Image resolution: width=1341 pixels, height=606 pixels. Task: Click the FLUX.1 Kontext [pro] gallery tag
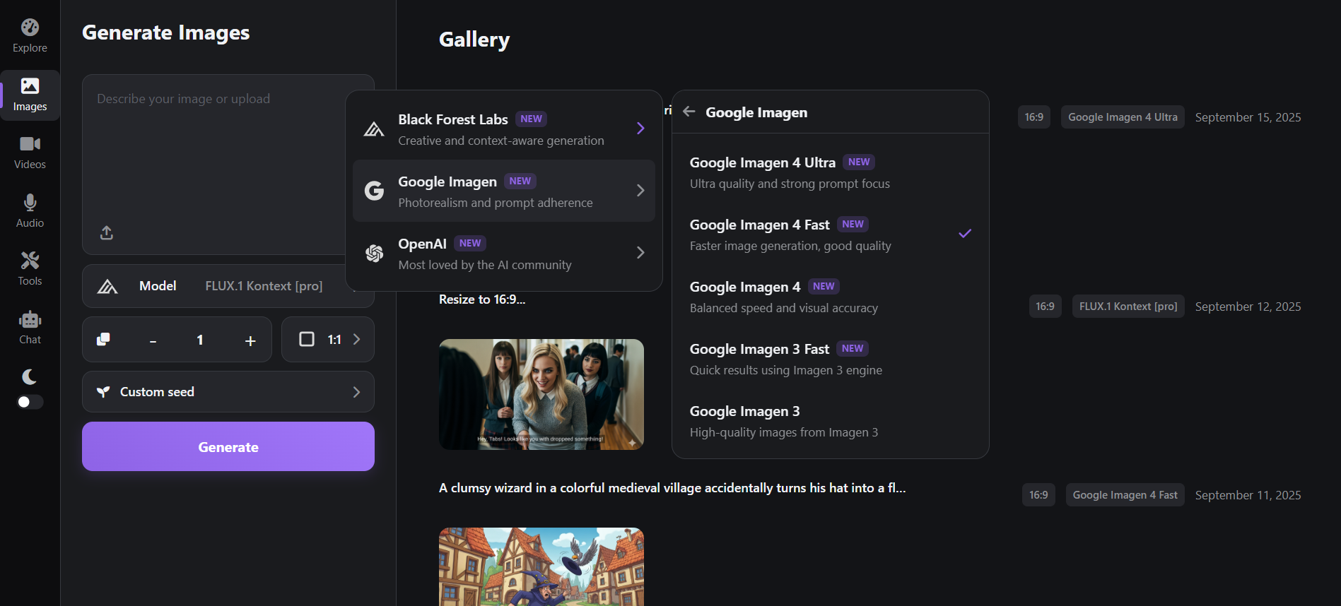pos(1128,307)
